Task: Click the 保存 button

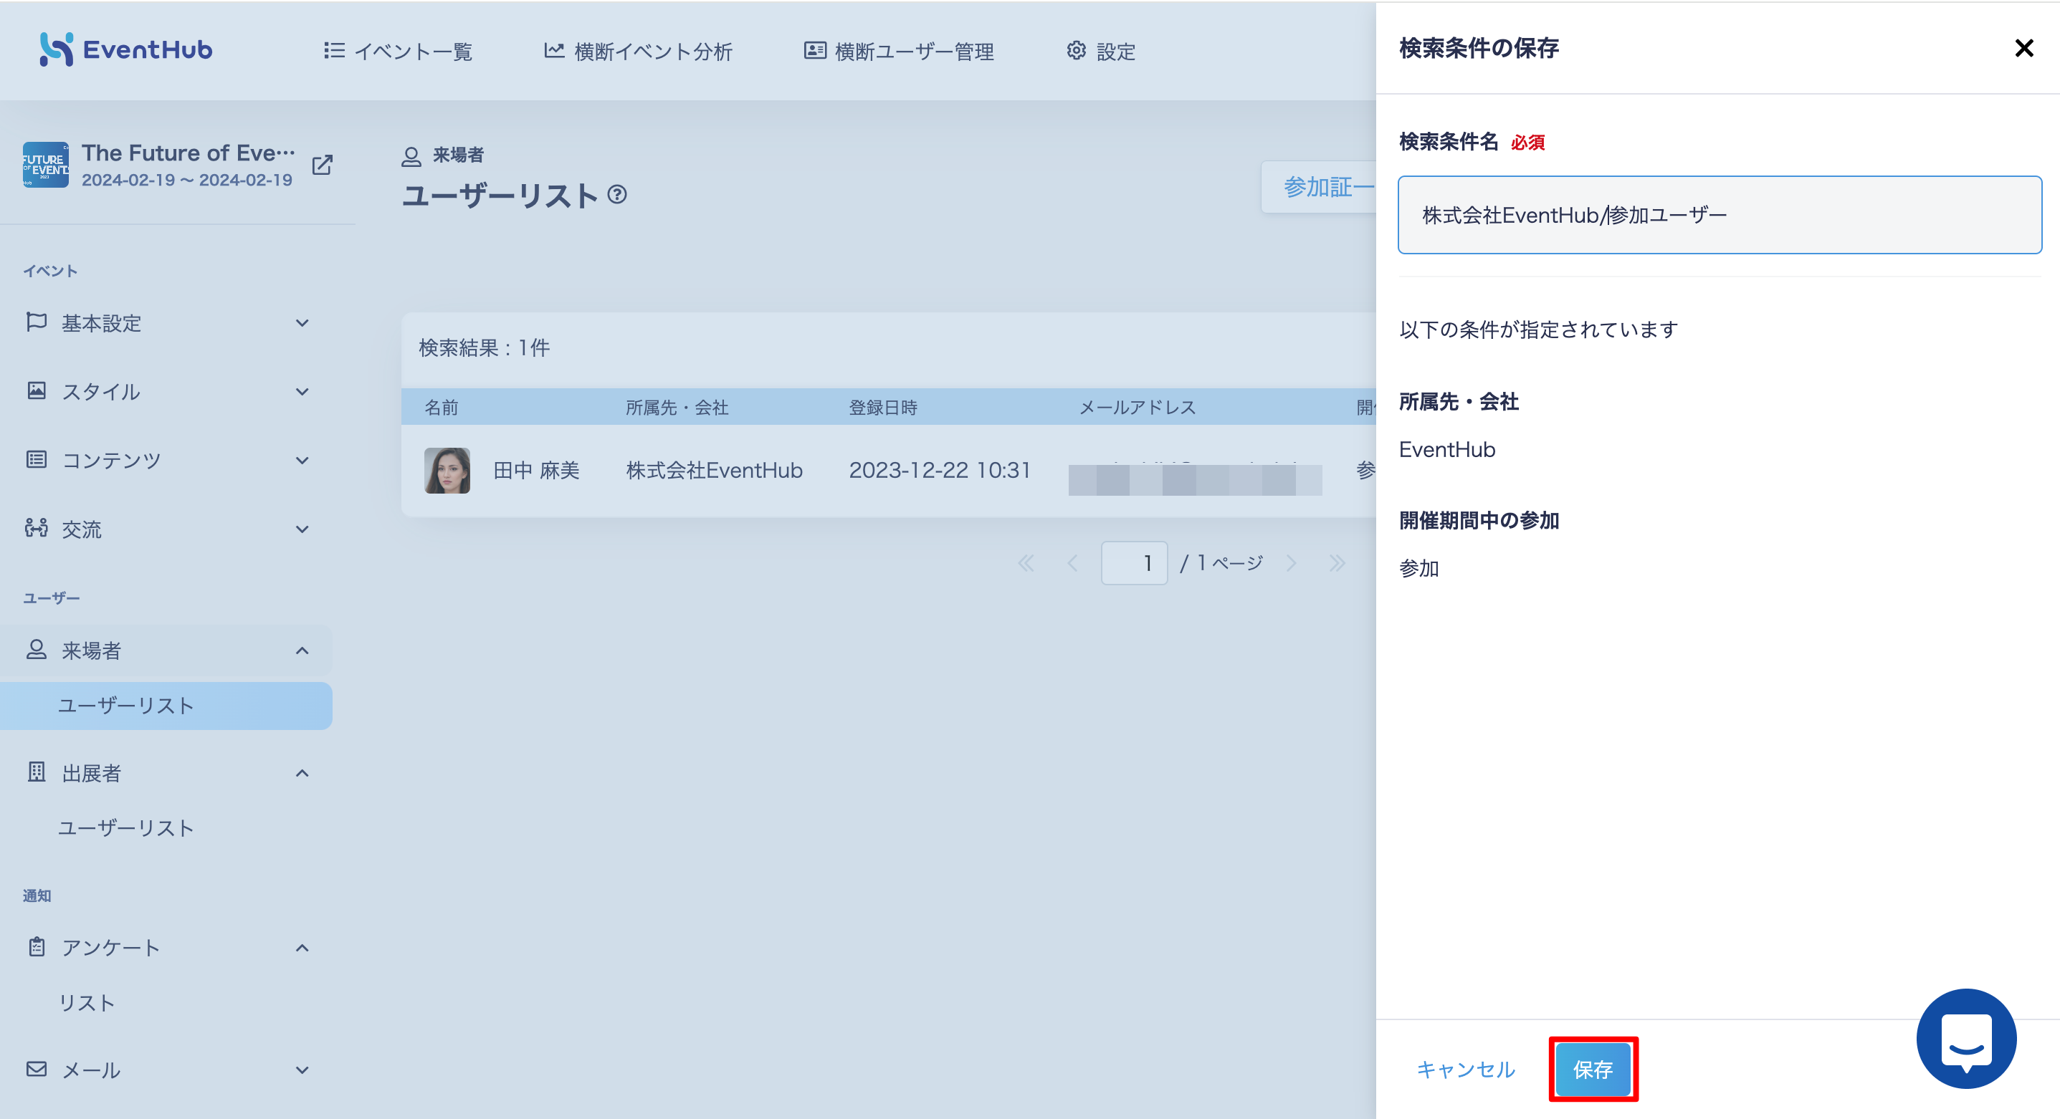Action: coord(1593,1070)
